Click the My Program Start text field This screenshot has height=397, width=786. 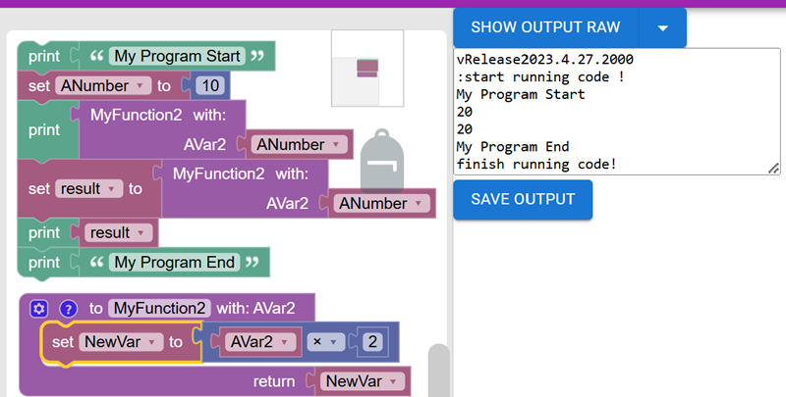[177, 56]
